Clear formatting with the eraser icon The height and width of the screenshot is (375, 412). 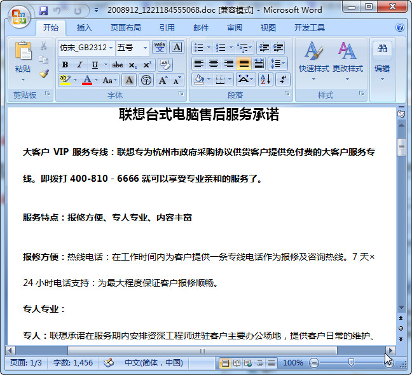tap(165, 65)
